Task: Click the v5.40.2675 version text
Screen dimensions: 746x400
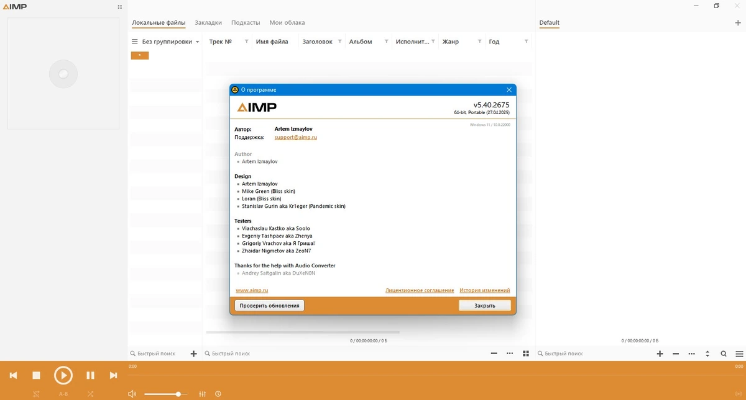Action: 492,105
